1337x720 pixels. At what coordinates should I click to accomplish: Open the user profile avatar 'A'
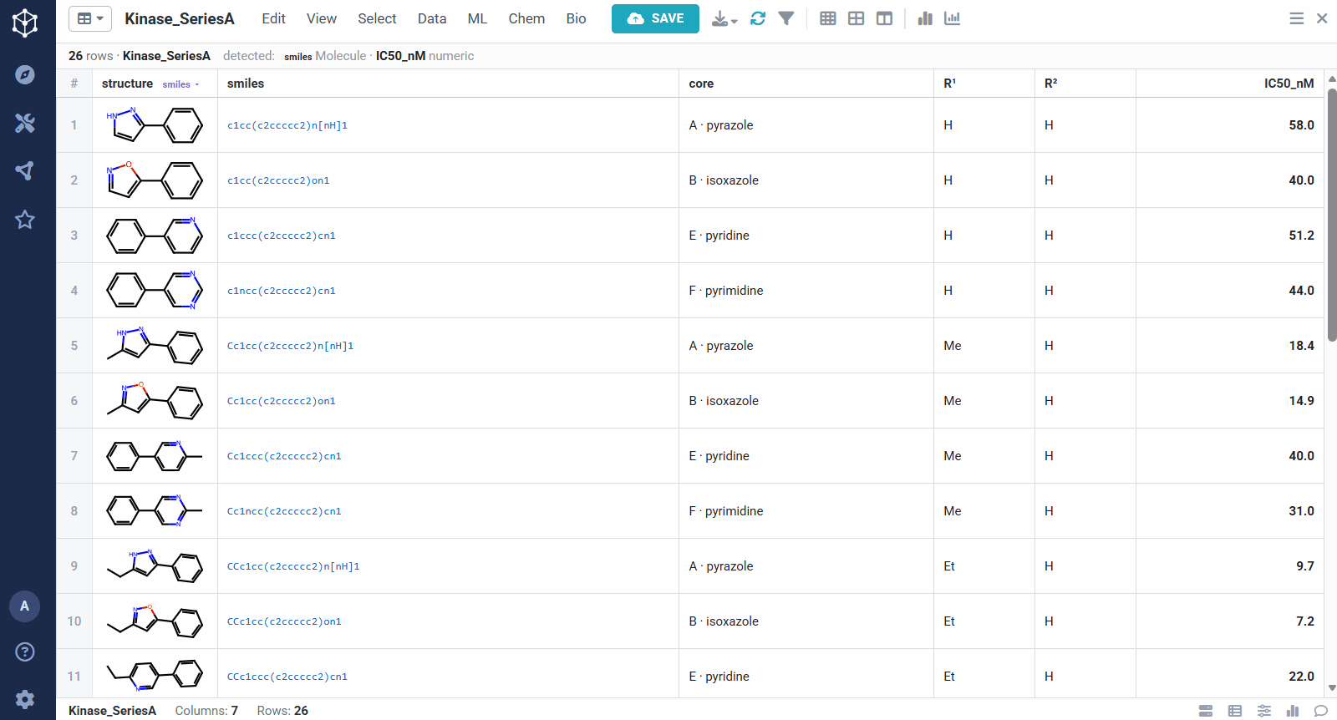[x=24, y=606]
